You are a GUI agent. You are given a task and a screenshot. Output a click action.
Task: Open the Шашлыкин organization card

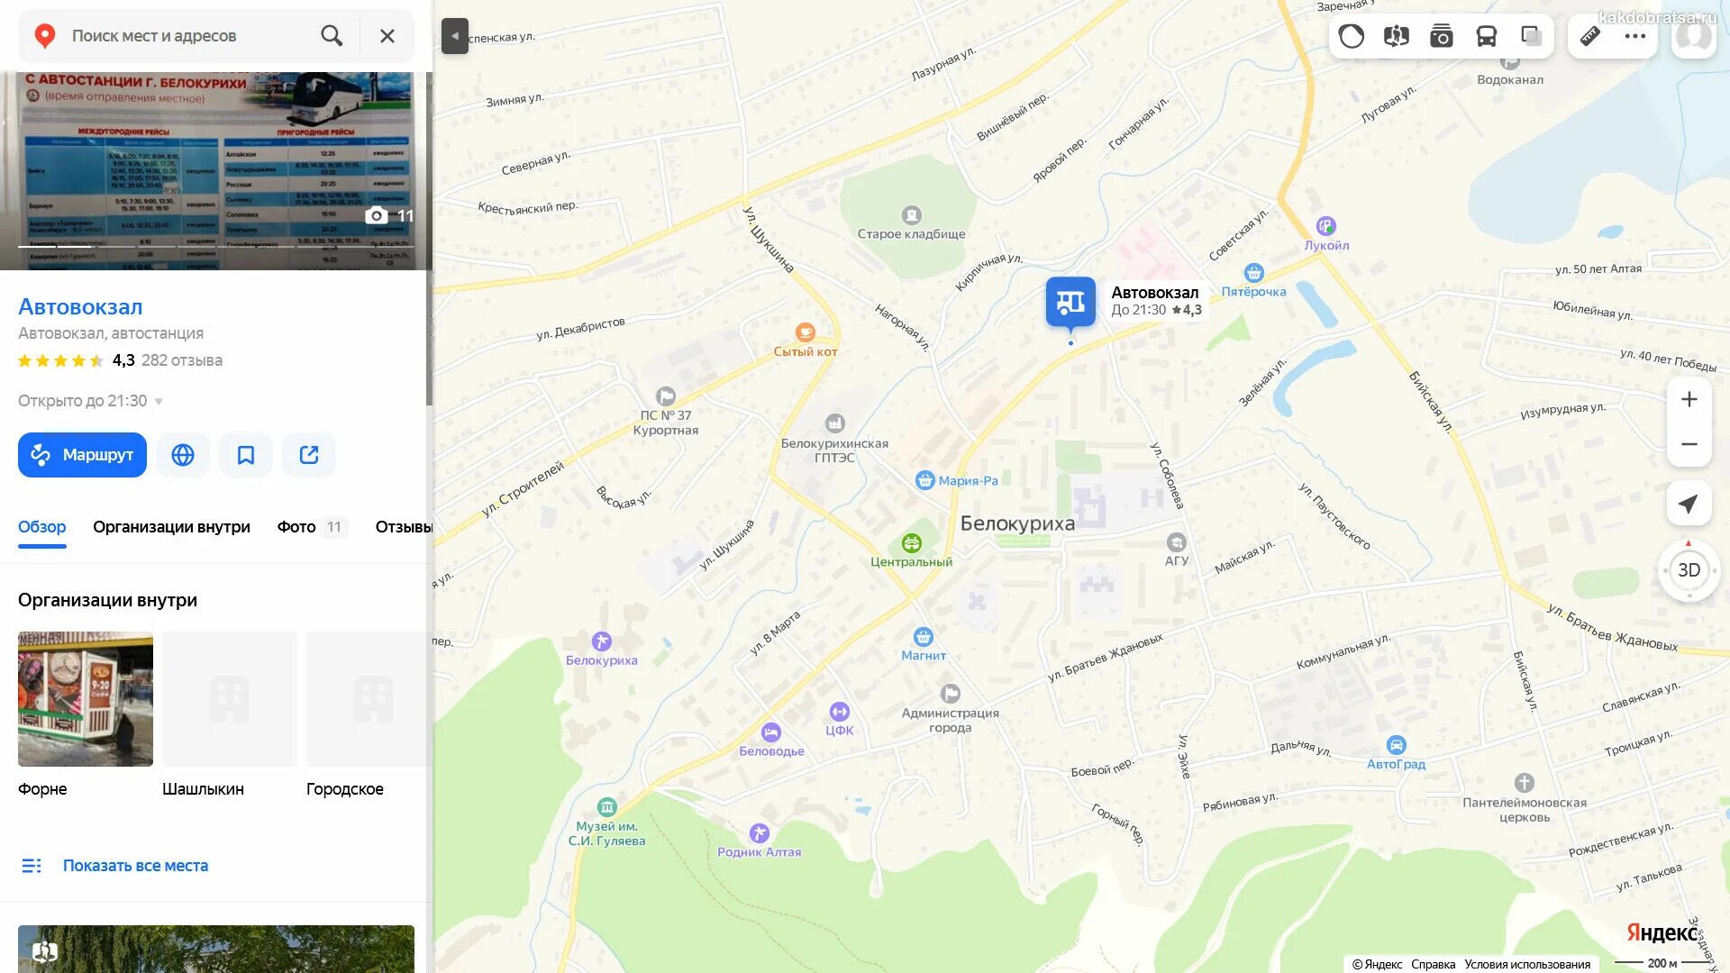tap(230, 699)
